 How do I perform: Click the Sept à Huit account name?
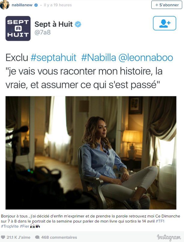point(53,24)
